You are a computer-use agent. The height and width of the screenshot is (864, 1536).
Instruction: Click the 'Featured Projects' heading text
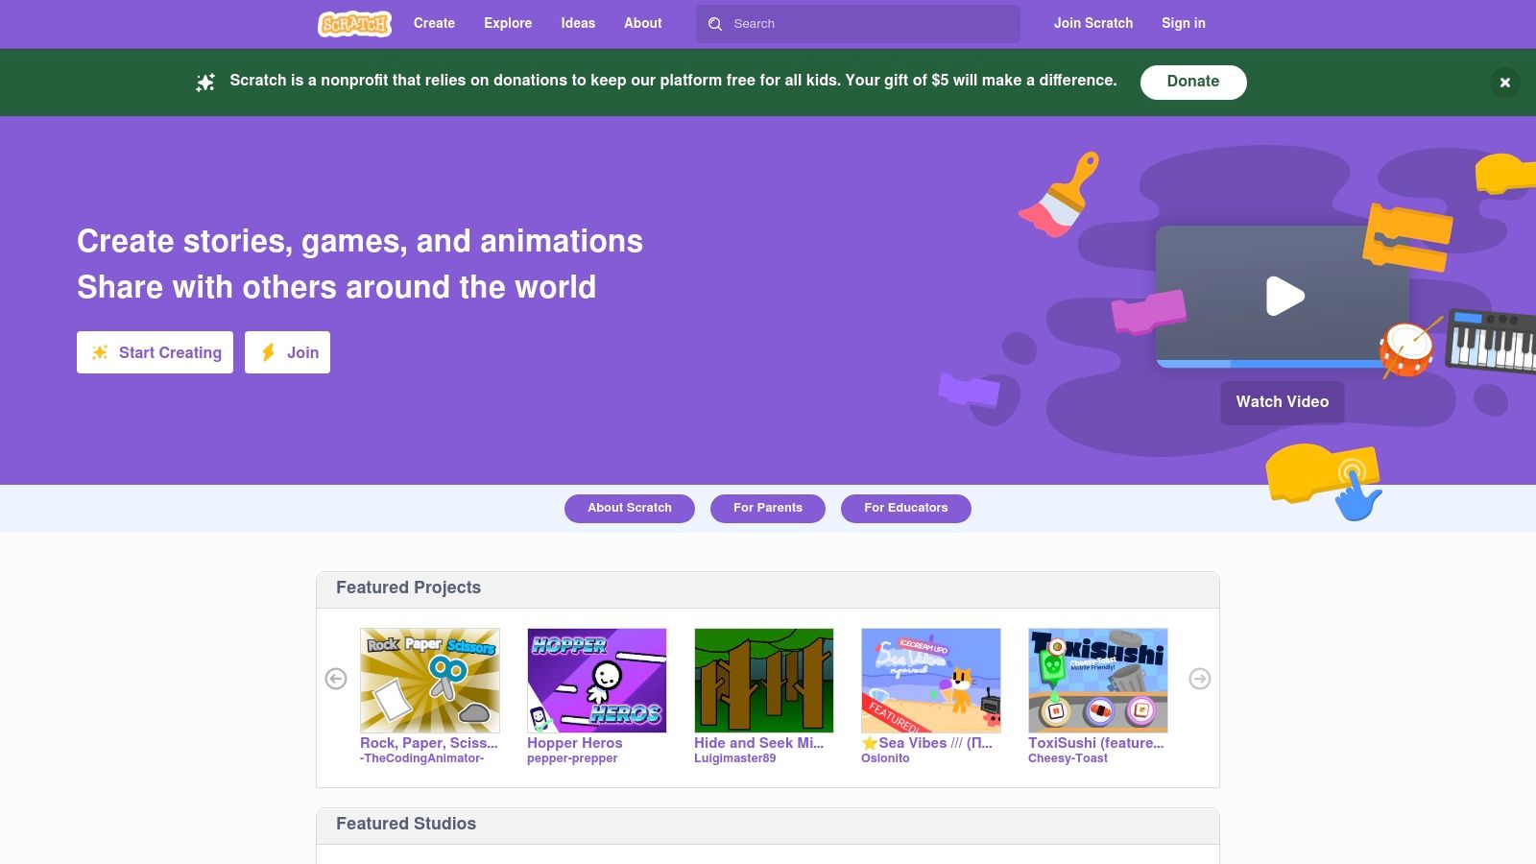click(409, 588)
